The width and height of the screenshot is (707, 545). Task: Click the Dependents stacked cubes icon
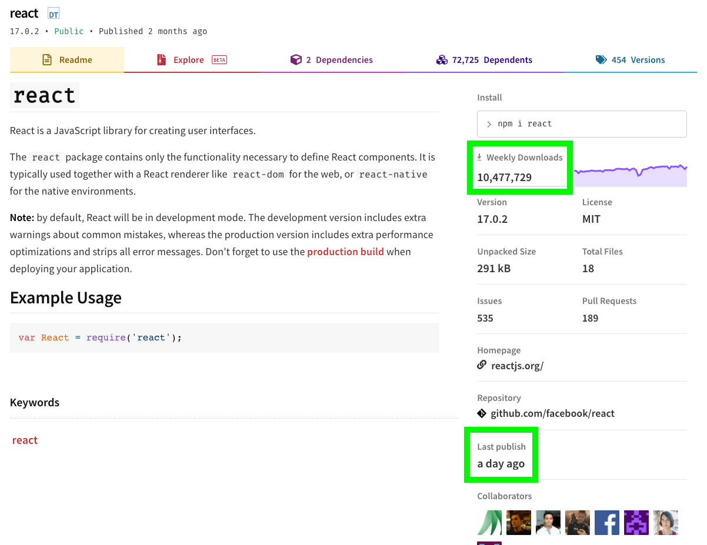click(442, 60)
